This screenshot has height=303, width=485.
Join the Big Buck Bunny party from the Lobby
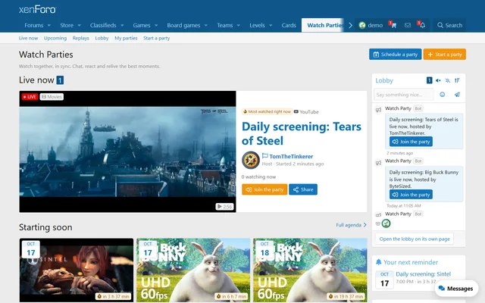point(411,195)
